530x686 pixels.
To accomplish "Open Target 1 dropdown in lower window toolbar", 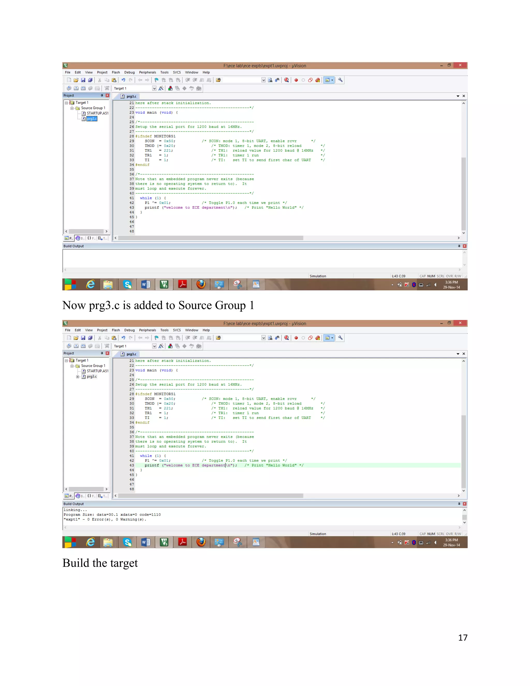I will click(x=154, y=346).
